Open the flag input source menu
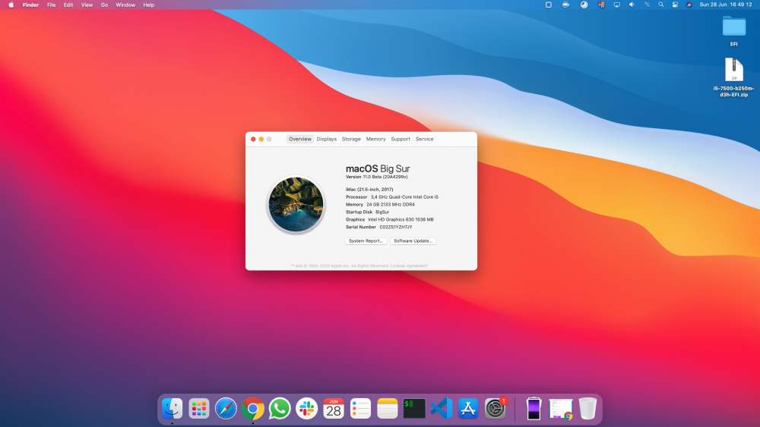This screenshot has width=760, height=427. point(601,5)
